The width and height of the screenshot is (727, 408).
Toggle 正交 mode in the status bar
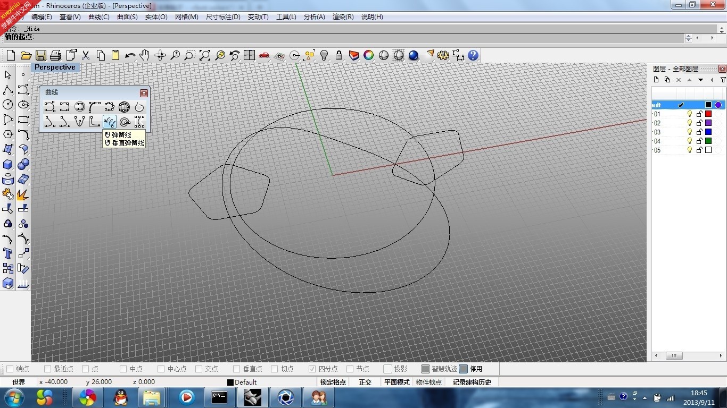[365, 382]
